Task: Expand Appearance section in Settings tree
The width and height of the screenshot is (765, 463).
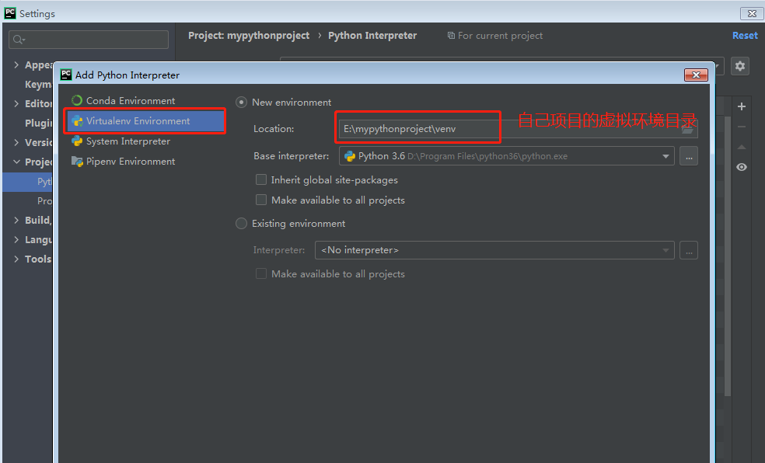Action: coord(16,64)
